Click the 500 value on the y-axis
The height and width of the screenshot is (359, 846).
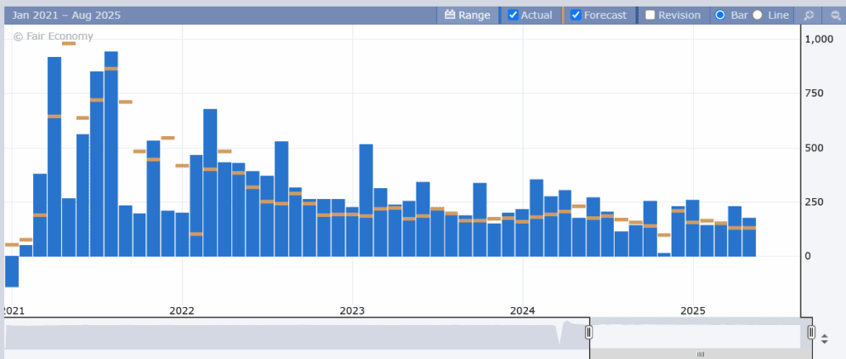[814, 148]
